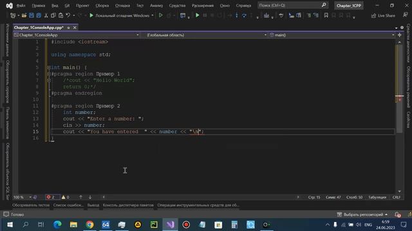Open the Git menu
Viewport: 412px width, 231px height.
[x=67, y=6]
